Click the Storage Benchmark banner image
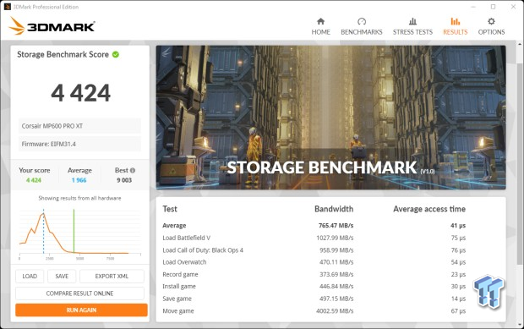This screenshot has width=524, height=329. pyautogui.click(x=330, y=118)
